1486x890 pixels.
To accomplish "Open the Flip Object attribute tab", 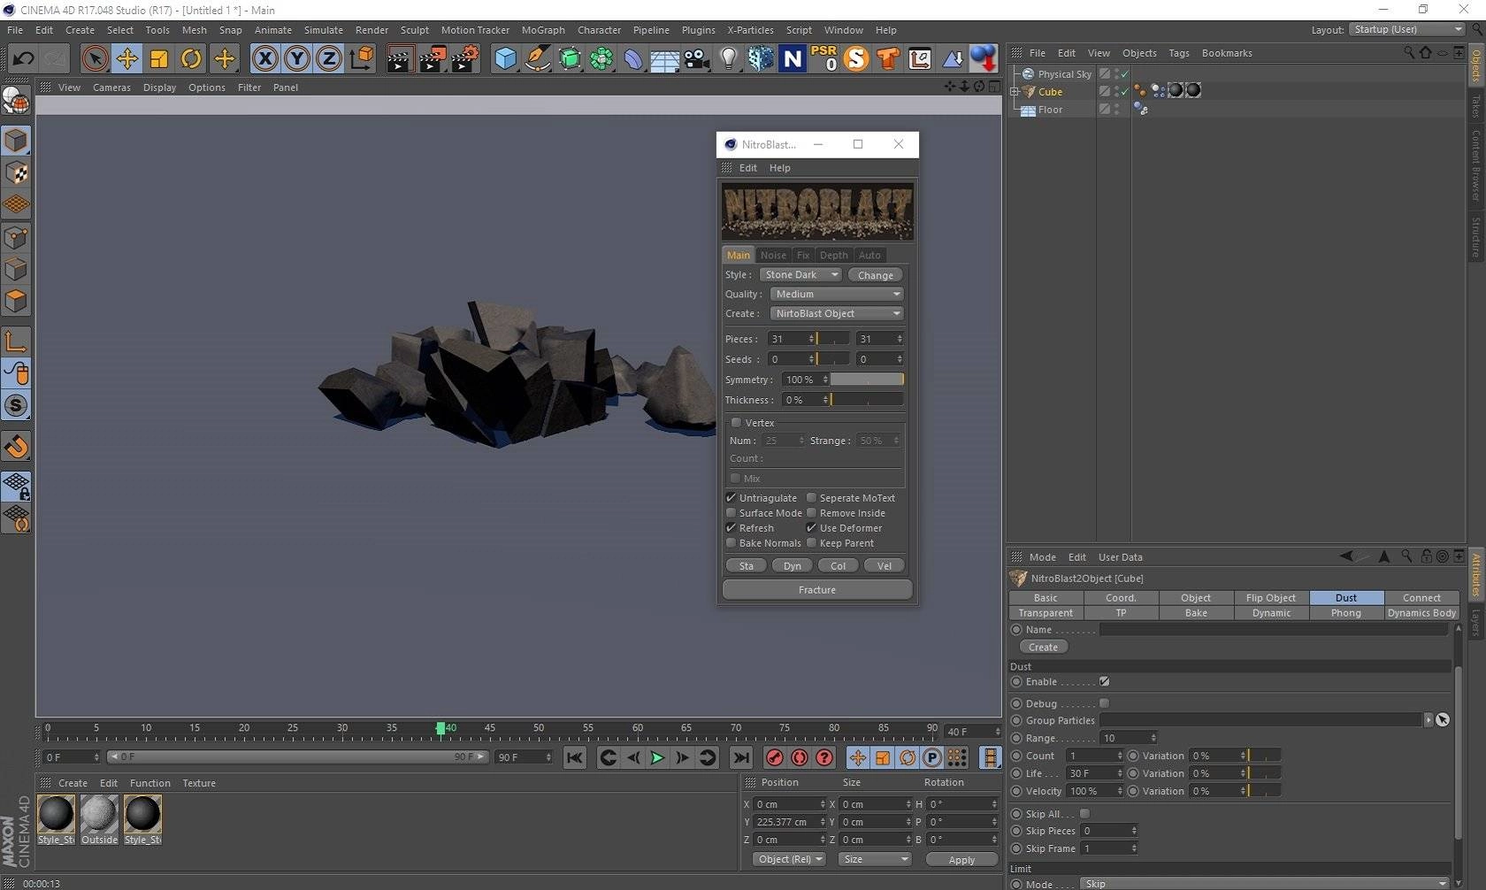I will (1270, 598).
